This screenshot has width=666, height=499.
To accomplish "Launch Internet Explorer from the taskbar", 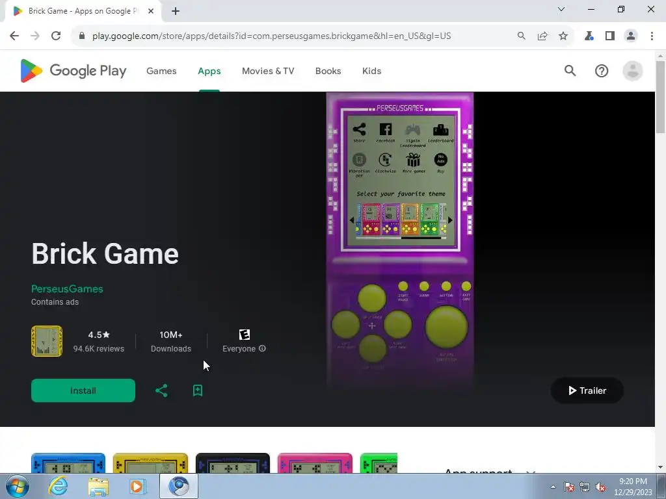I will point(58,486).
